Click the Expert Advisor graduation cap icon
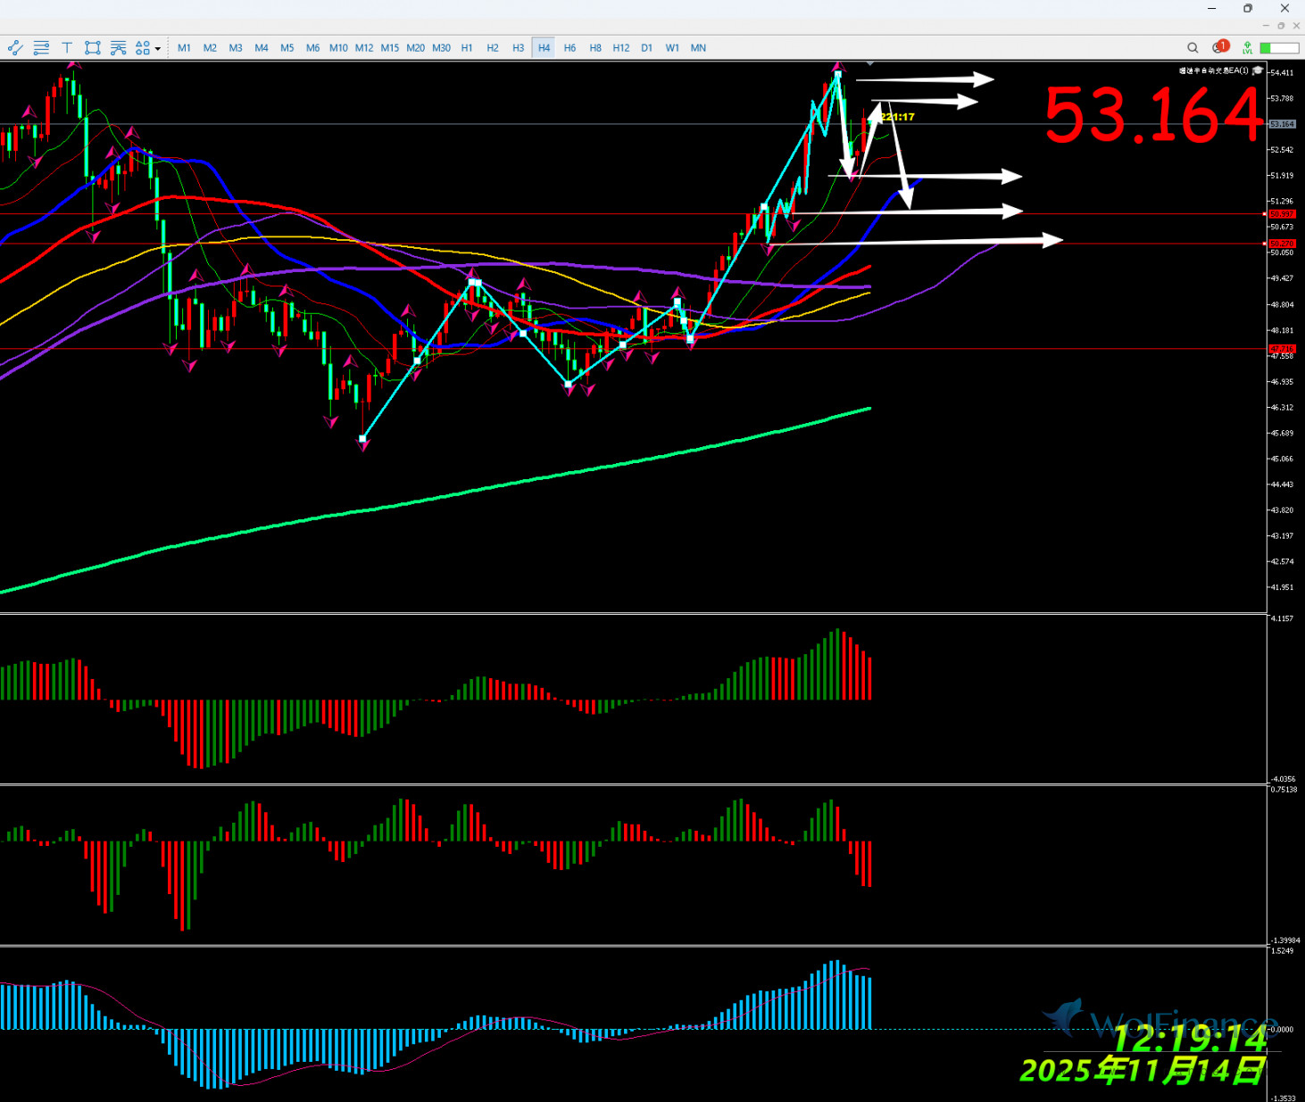This screenshot has height=1102, width=1305. [1258, 70]
